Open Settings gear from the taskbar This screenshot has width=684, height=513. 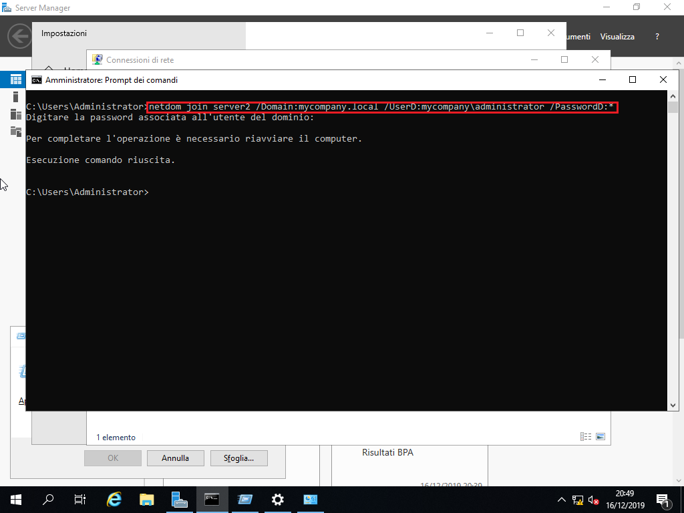(x=277, y=499)
